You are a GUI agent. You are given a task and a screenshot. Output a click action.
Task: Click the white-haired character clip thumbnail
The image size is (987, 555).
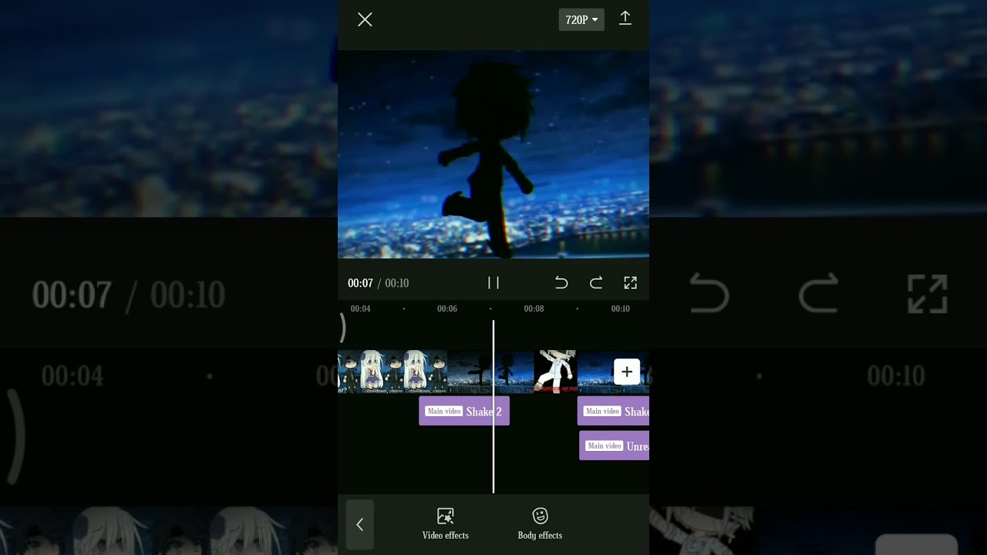click(393, 372)
